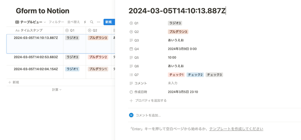Click プルダウン1 tag in table
301x140 pixels.
click(x=98, y=69)
